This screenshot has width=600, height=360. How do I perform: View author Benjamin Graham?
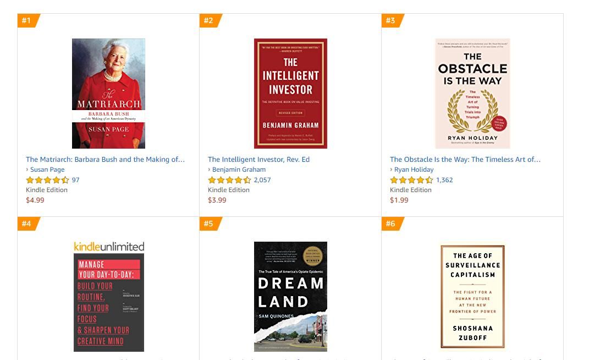pos(239,170)
